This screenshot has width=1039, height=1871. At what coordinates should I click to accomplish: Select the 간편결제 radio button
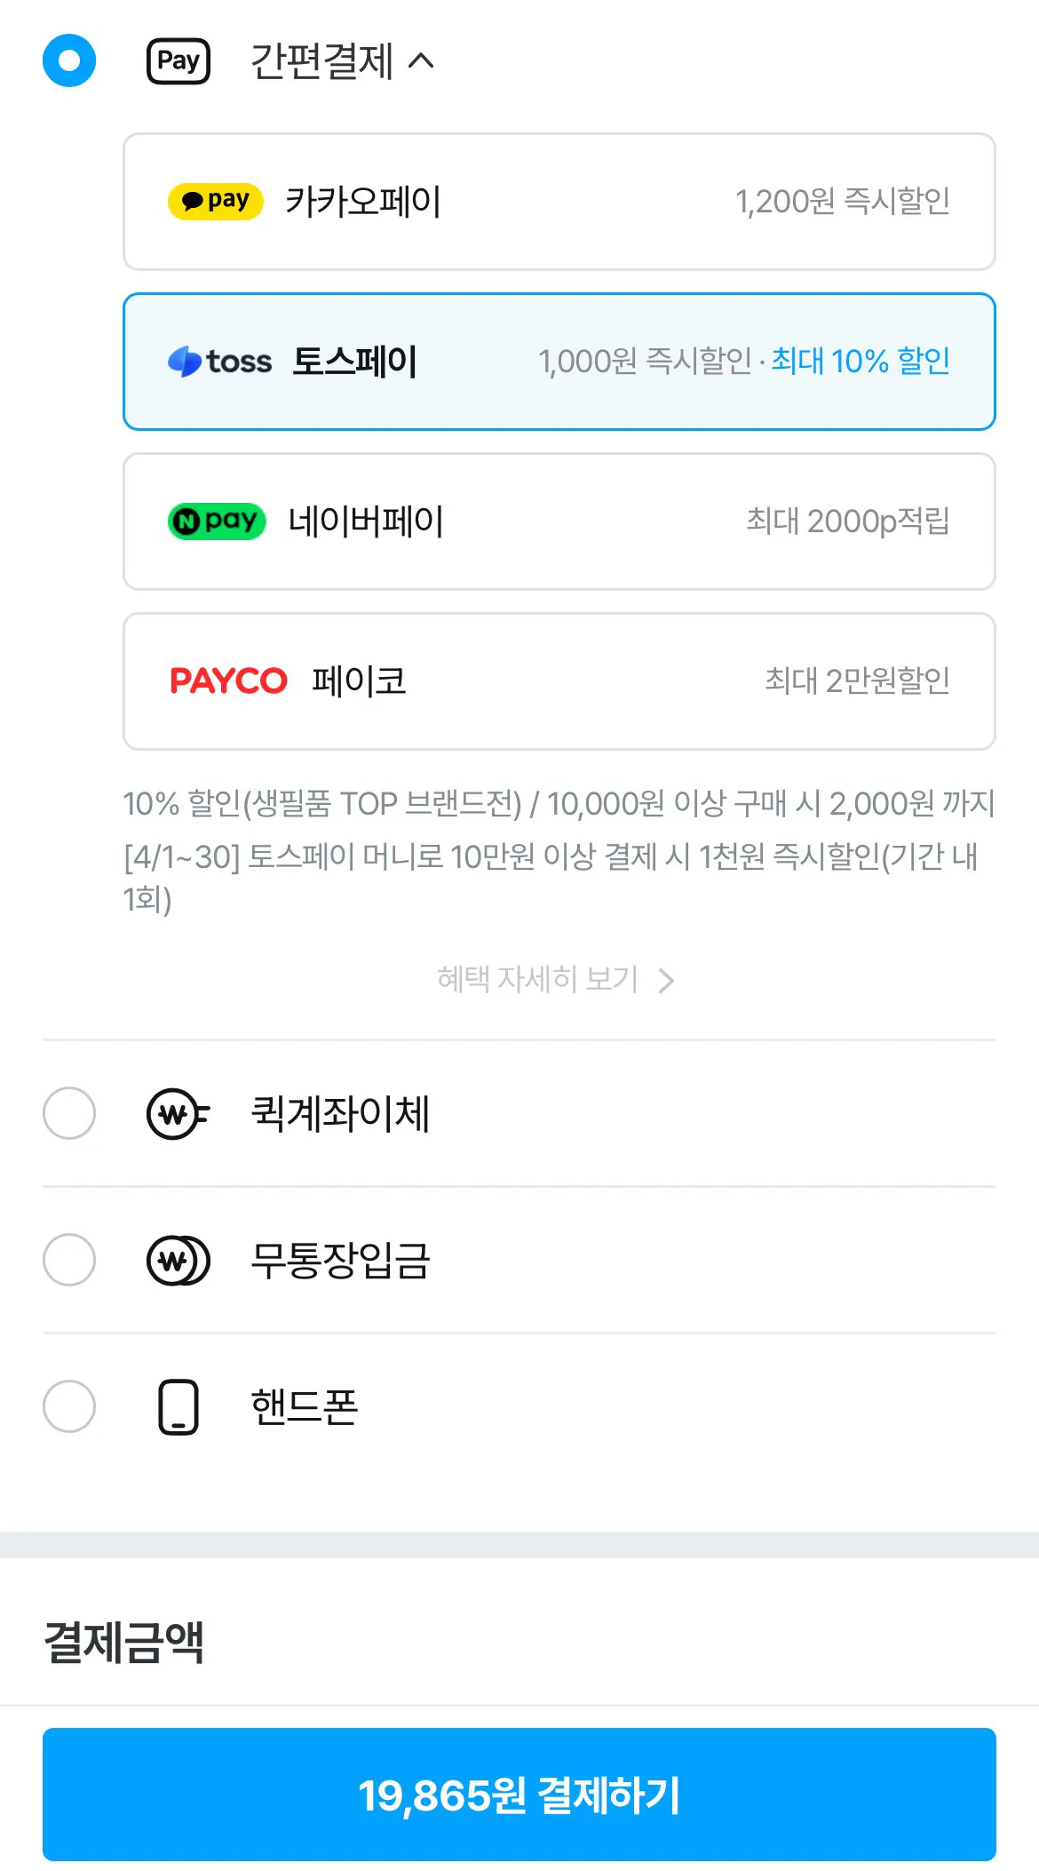(68, 60)
